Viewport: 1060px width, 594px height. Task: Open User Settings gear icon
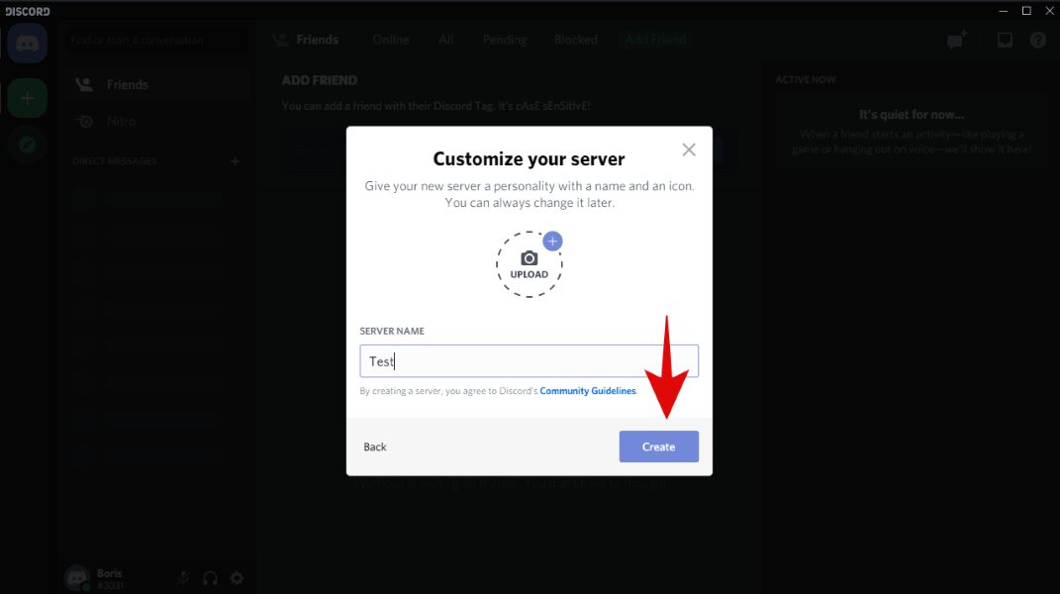[x=237, y=578]
